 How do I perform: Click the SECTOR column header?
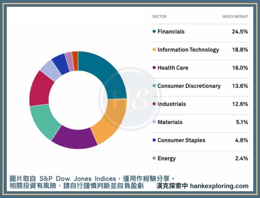159,17
